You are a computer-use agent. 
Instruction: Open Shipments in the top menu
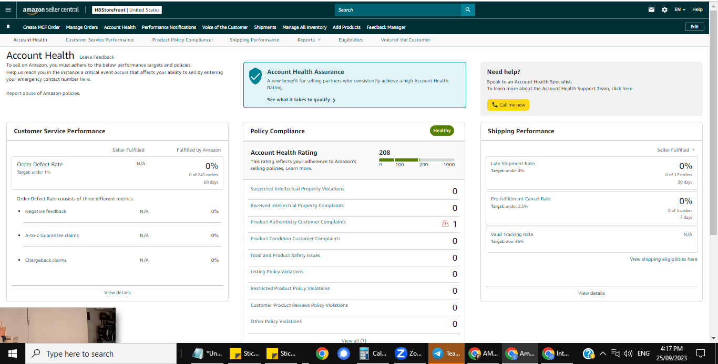265,27
